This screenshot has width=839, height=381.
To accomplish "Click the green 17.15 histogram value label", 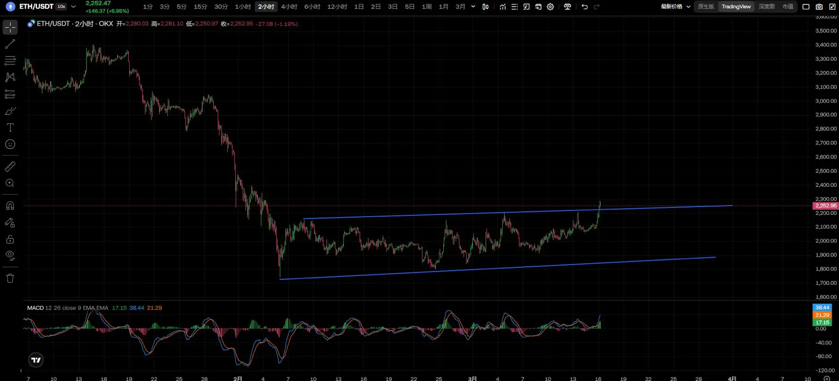I will pyautogui.click(x=822, y=323).
